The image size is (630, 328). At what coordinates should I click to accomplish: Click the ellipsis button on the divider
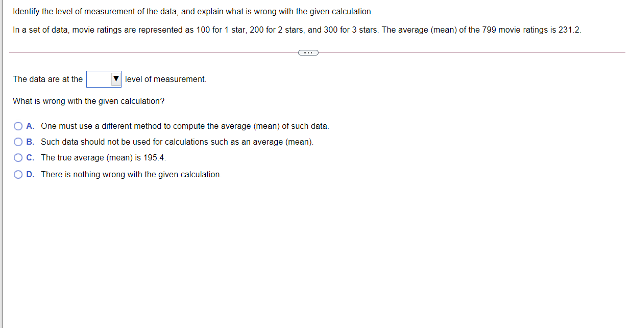point(308,52)
